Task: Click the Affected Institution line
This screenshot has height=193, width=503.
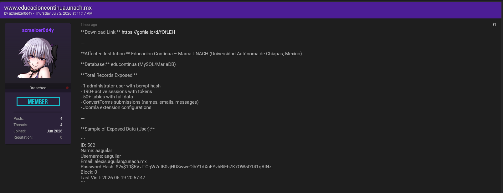Action: [x=191, y=54]
